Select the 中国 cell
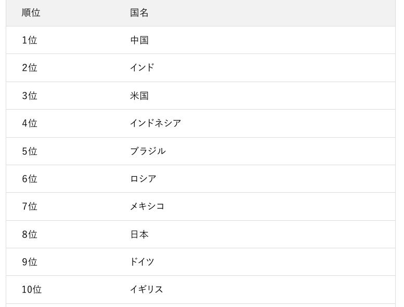Screen dimensions: 404x307 pos(139,40)
